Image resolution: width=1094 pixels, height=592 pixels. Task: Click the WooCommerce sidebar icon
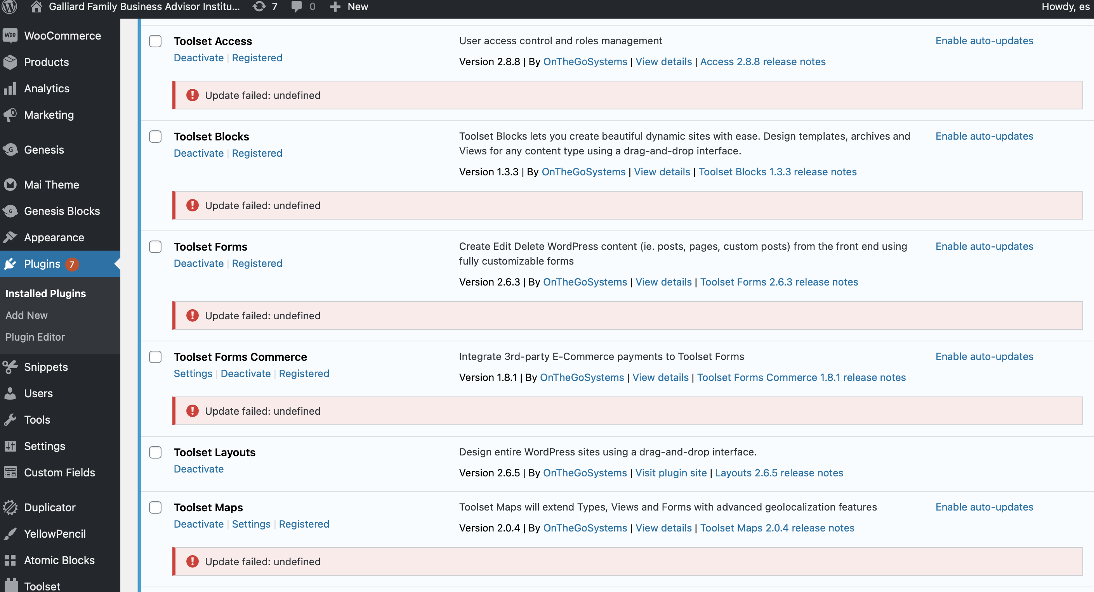(10, 36)
